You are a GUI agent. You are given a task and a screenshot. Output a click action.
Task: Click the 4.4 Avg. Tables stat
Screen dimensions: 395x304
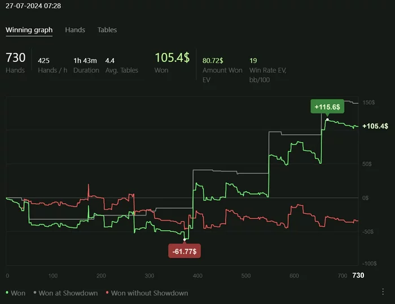[110, 60]
